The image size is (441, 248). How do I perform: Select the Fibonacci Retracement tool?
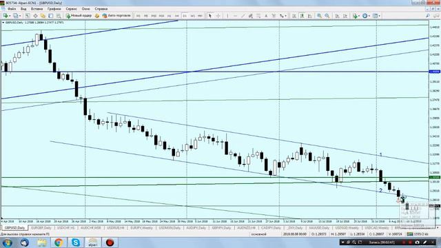tap(258, 16)
